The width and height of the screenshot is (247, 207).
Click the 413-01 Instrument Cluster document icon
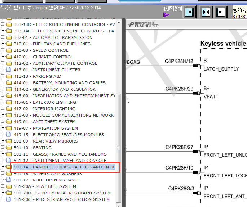coord(9,69)
